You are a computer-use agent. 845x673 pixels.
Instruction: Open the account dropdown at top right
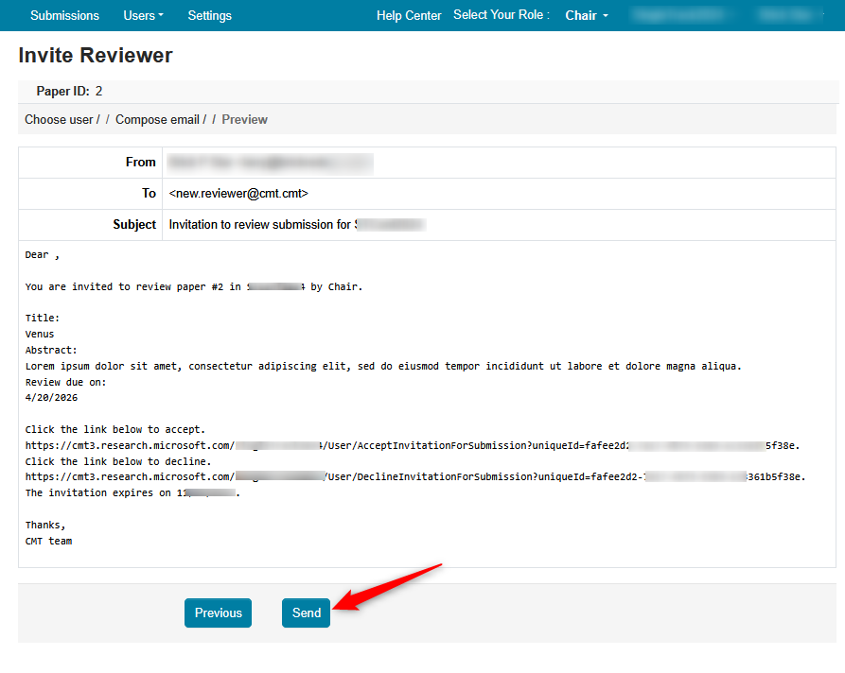coord(791,15)
